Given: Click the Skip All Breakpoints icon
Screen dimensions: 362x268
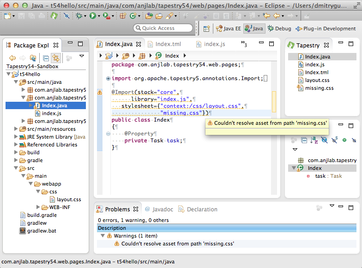Looking at the screenshot, I should coord(66,16).
